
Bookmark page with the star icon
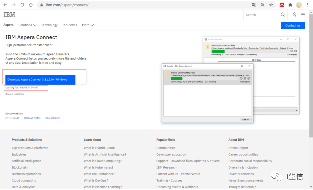point(271,5)
